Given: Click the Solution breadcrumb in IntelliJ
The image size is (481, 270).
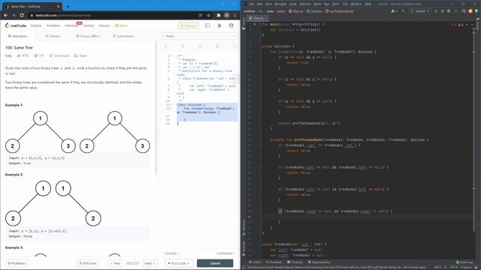Looking at the screenshot, I should point(314,11).
